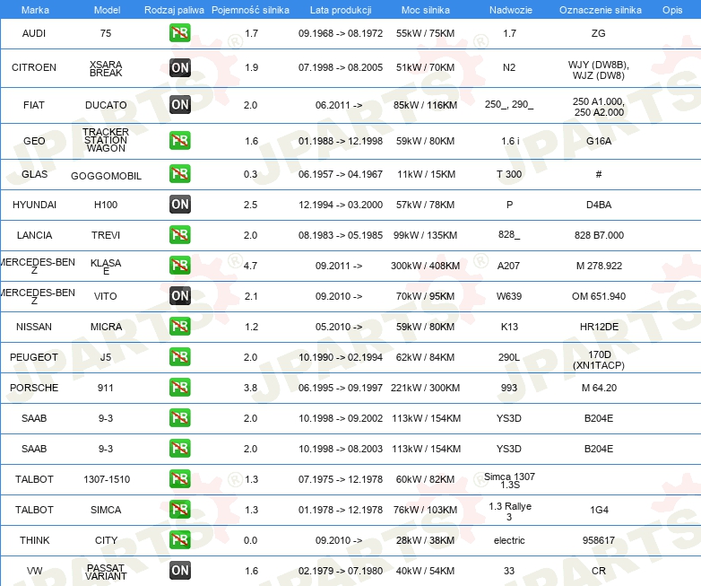Click the fuel icon for THINK CITY
701x586 pixels.
coord(179,539)
